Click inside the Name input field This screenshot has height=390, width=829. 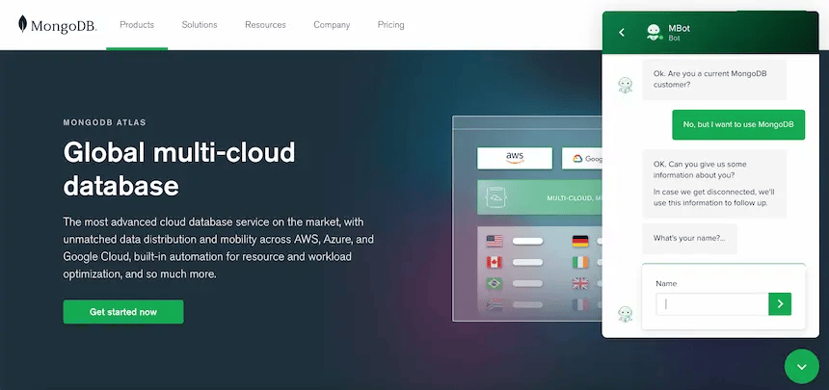[x=711, y=304]
